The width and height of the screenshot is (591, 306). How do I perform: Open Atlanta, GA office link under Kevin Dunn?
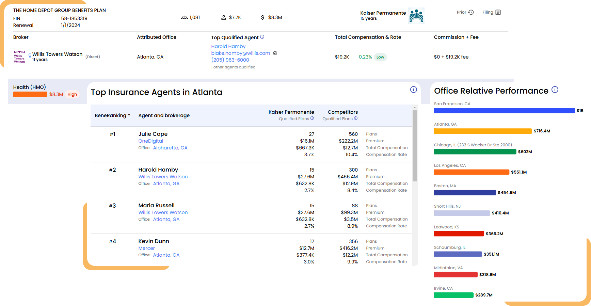click(x=166, y=255)
